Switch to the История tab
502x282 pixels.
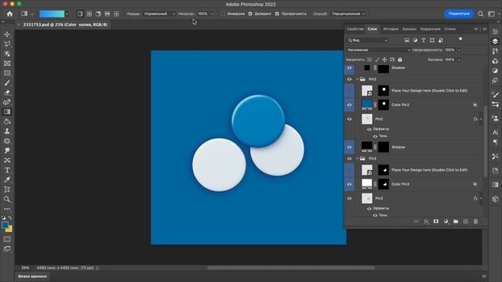point(391,29)
